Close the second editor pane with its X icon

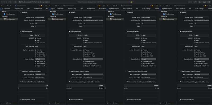click(x=50, y=6)
